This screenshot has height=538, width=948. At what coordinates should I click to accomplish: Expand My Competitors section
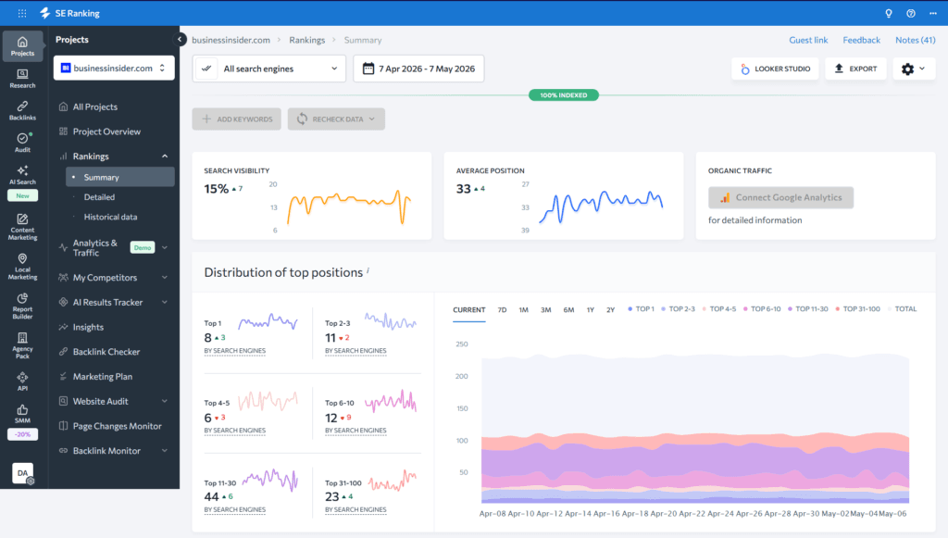pos(165,278)
